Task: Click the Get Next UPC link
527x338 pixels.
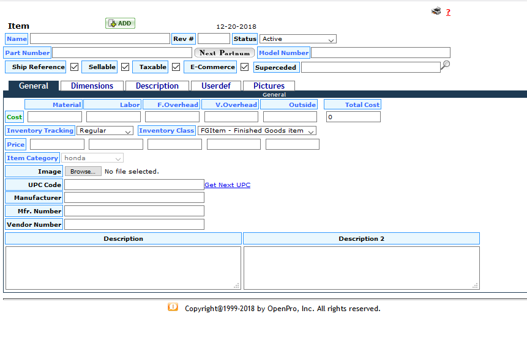Action: [x=227, y=185]
